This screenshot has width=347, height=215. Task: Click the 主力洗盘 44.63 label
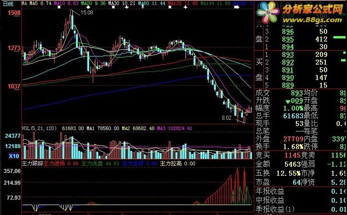pyautogui.click(x=100, y=164)
